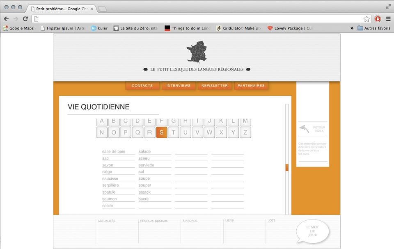Bookmark the page with the star icon
This screenshot has height=249, width=394.
(367, 19)
